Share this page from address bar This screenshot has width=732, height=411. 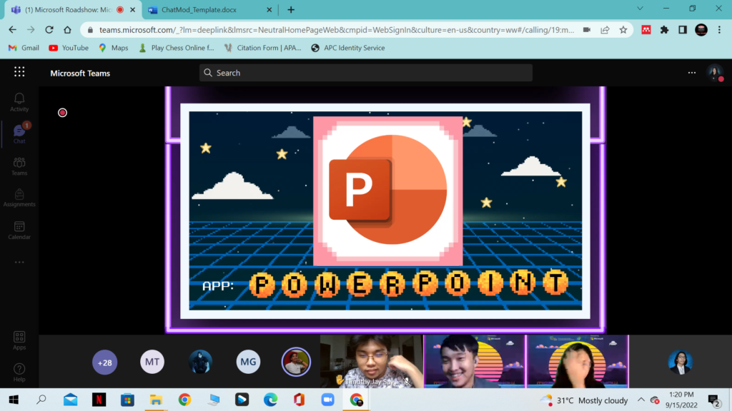pos(605,30)
